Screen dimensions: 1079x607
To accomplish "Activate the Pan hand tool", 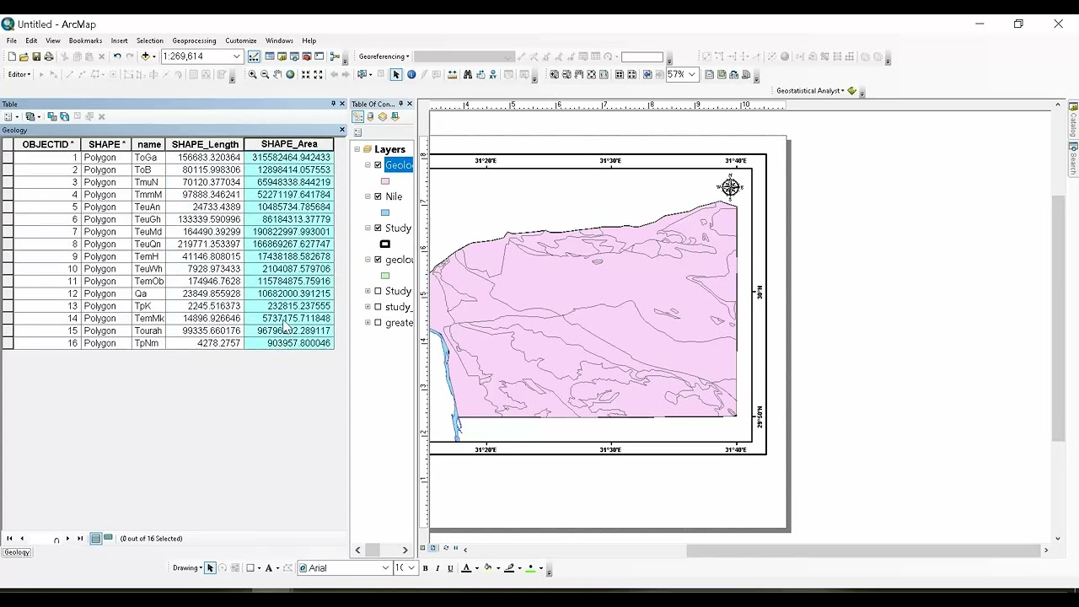I will (277, 74).
